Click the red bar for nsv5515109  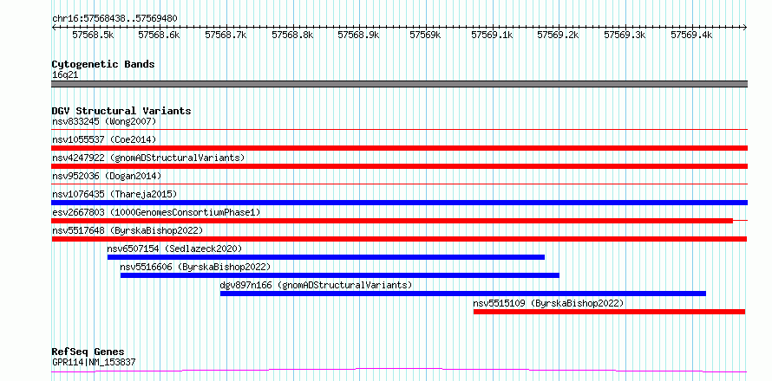click(609, 312)
